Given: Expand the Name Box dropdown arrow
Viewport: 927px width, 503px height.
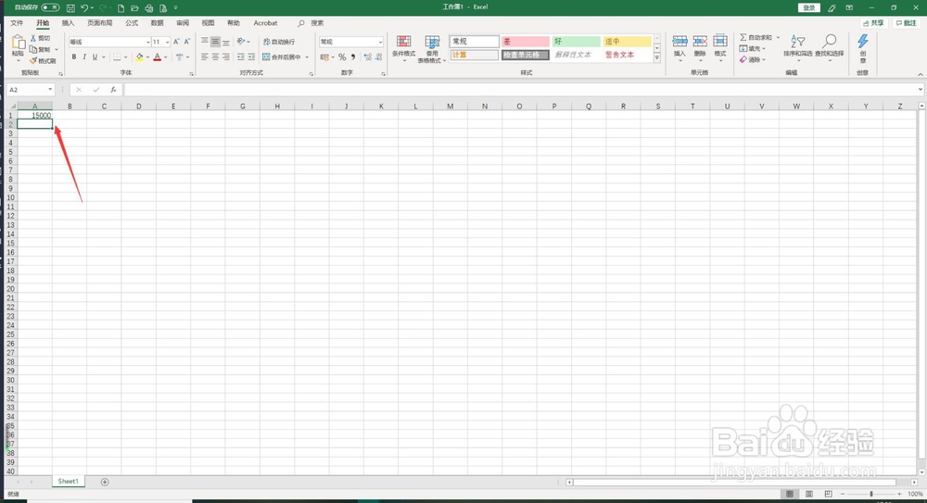Looking at the screenshot, I should [50, 90].
